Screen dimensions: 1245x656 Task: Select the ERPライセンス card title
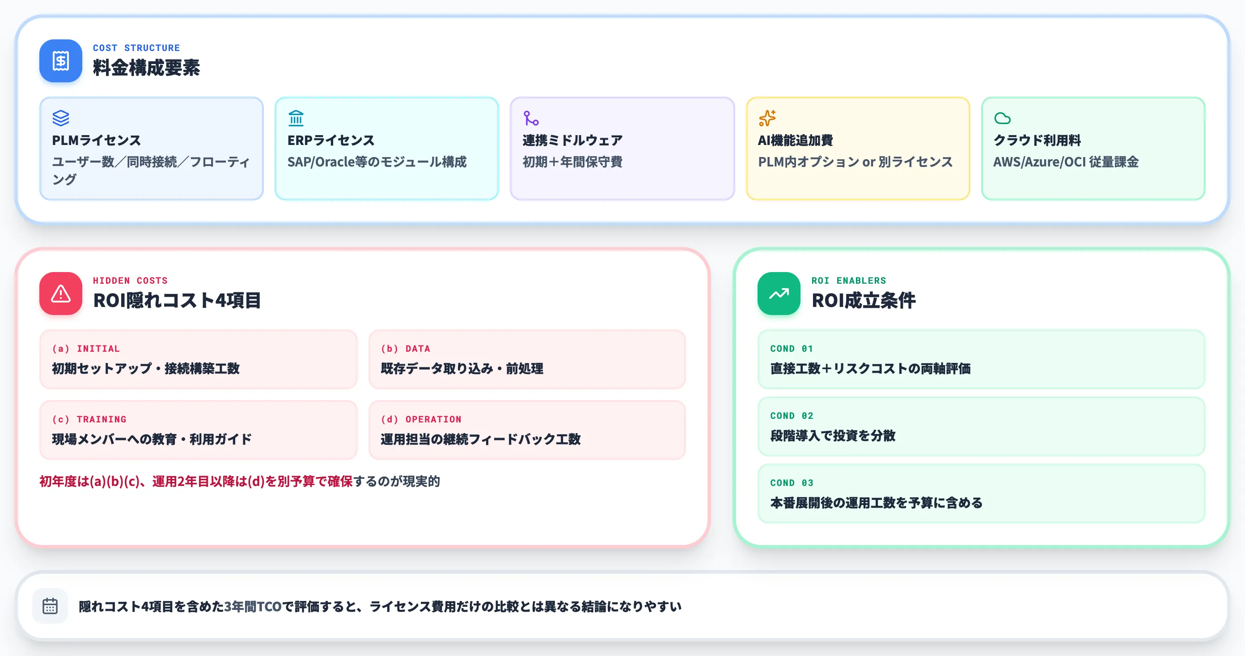[x=330, y=141]
